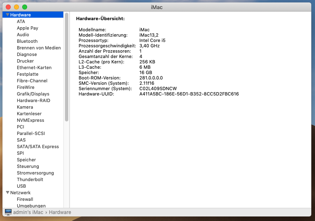Screen dimensions: 315x221
Task: Click the Gesamtanzahl der Kerne label
Action: (106, 56)
